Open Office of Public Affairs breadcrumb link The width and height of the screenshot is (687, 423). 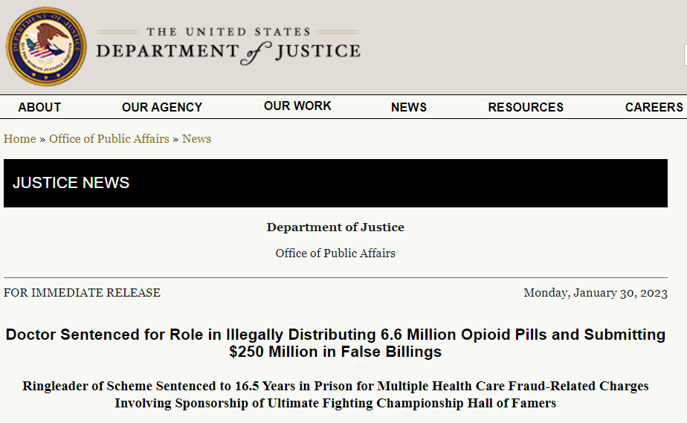tap(109, 139)
